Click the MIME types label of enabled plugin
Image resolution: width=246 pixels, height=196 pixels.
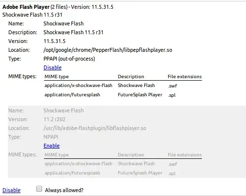coord(22,76)
